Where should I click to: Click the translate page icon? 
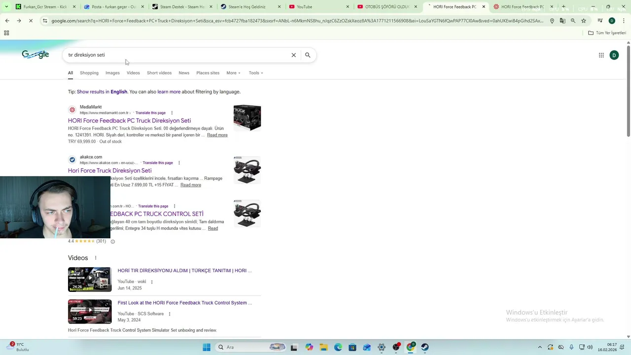(562, 21)
